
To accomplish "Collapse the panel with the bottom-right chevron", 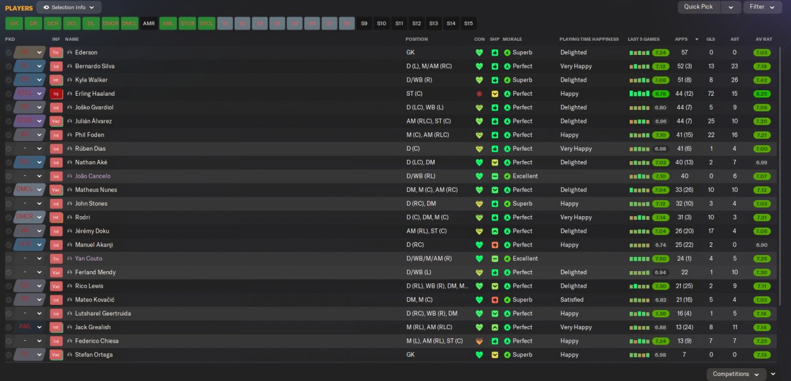I will tap(774, 374).
